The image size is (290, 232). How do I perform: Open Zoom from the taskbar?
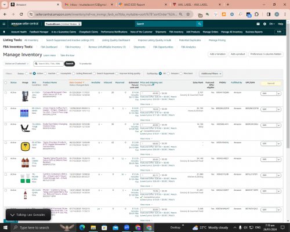tap(126, 227)
